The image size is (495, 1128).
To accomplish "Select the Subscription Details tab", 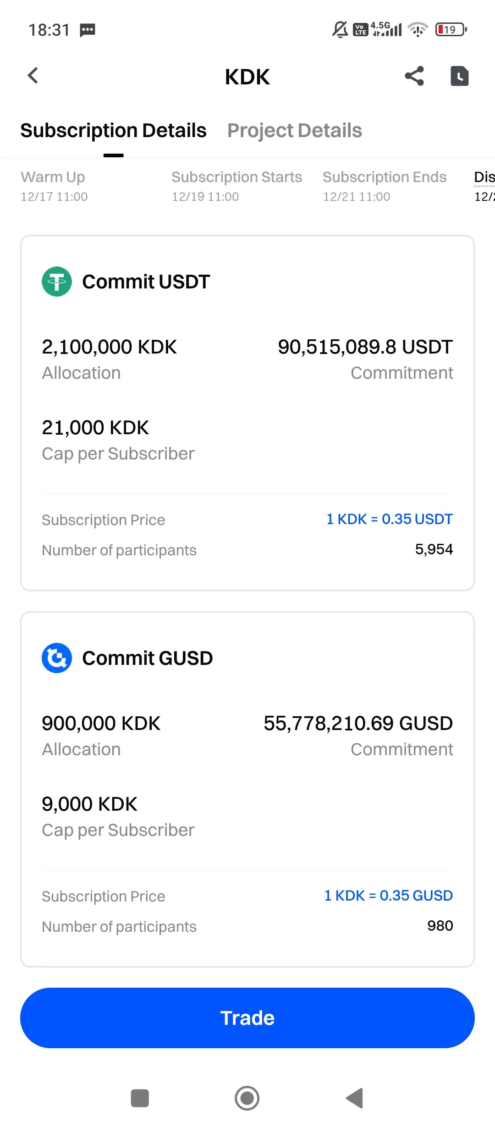I will [114, 131].
